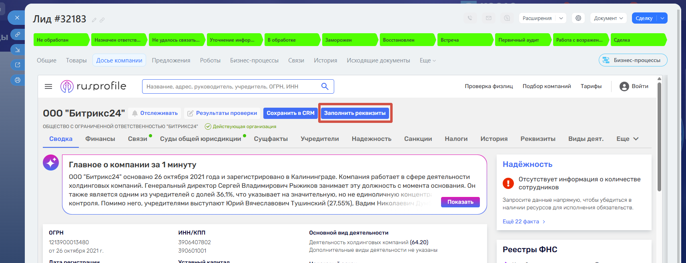The width and height of the screenshot is (686, 263).
Task: Switch to Товары tab
Action: click(x=76, y=60)
